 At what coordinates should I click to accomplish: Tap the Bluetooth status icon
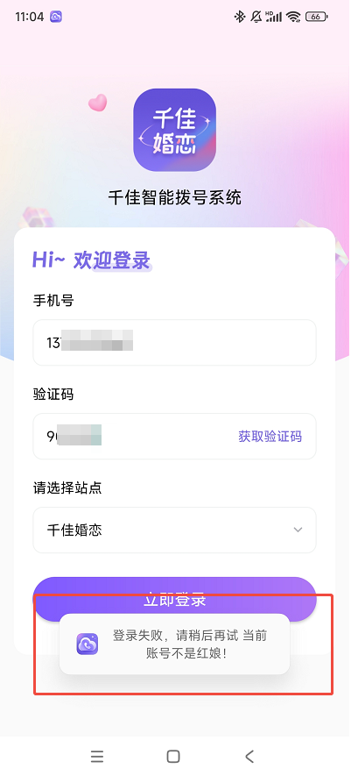239,17
